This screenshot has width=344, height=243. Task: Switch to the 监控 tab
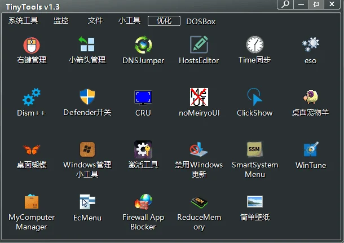coord(61,21)
